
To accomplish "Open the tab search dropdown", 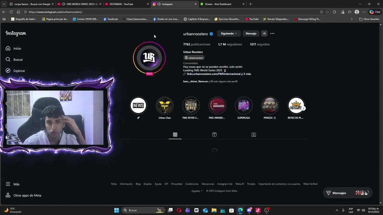I will pyautogui.click(x=4, y=4).
